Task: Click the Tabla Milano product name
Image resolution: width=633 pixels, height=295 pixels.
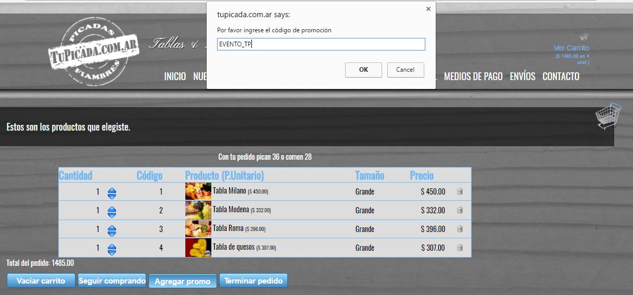Action: click(230, 191)
